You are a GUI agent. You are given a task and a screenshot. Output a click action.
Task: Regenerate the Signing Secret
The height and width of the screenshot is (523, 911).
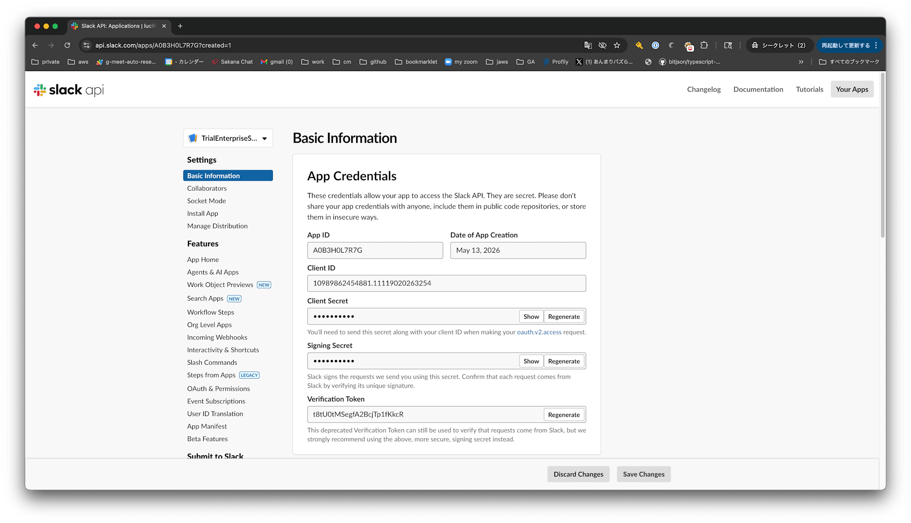[564, 361]
